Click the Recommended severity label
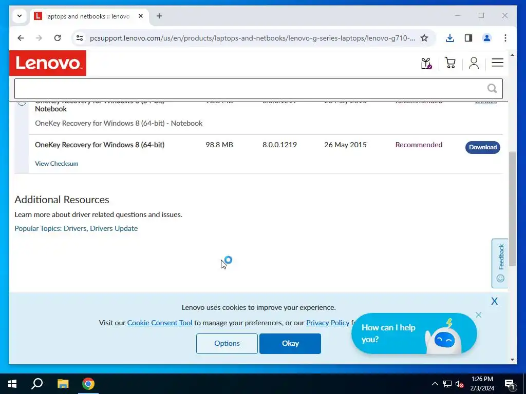Screen dimensions: 526x394 tap(419, 145)
